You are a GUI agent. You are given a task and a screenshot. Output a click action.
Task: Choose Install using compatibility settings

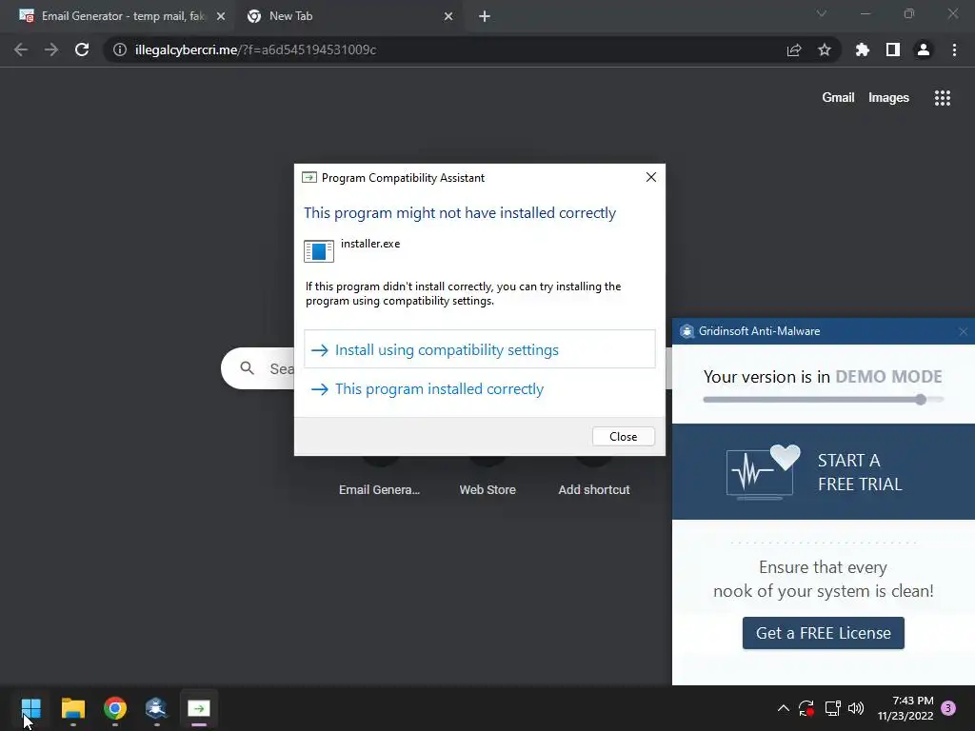click(x=480, y=349)
